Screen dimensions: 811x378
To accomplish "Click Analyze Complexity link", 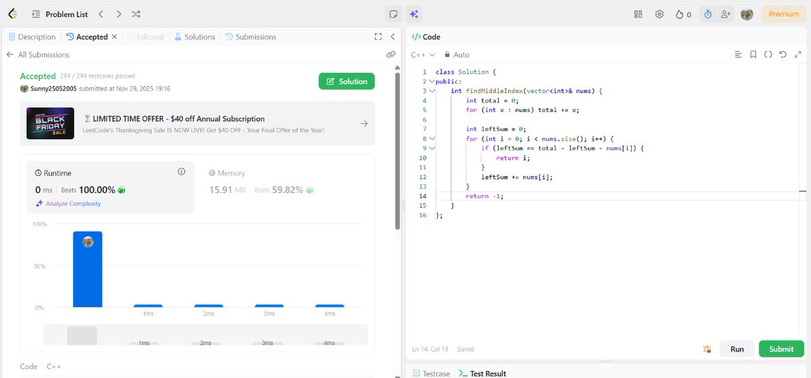I will click(x=68, y=203).
